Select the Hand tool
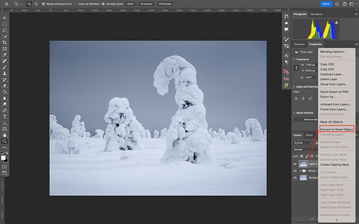Image resolution: width=359 pixels, height=224 pixels. [4, 135]
